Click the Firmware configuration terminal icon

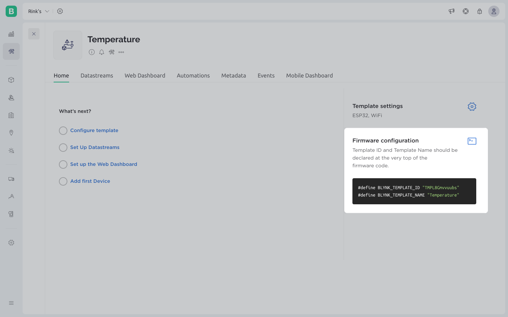[472, 141]
